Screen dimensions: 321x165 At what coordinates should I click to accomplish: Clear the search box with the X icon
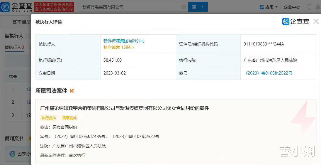184,7
